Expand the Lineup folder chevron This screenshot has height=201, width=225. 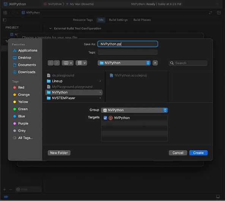point(100,81)
